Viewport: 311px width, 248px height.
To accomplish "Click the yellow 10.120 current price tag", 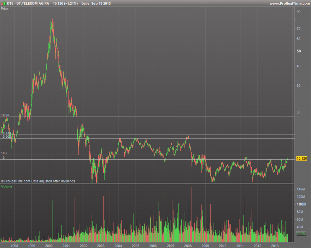I will (302, 159).
